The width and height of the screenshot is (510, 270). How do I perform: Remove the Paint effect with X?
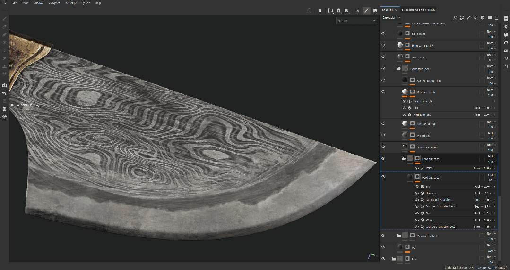495,168
